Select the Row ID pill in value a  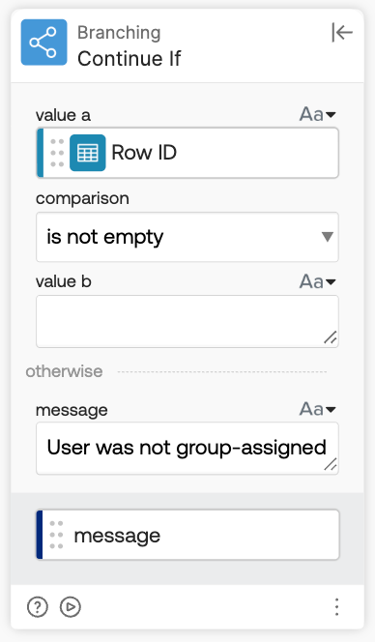(x=187, y=153)
